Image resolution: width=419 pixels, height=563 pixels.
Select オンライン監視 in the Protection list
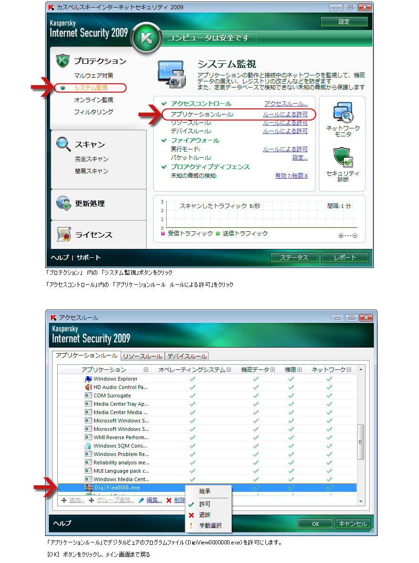click(94, 100)
